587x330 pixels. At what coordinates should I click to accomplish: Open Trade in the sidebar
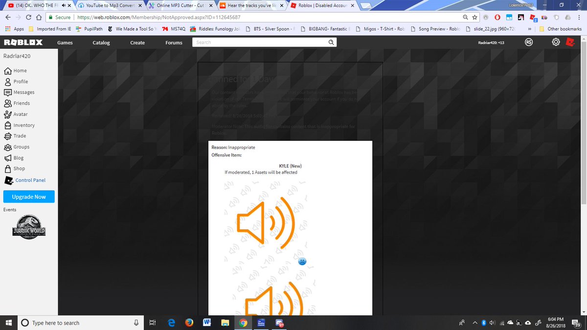[x=15, y=136]
